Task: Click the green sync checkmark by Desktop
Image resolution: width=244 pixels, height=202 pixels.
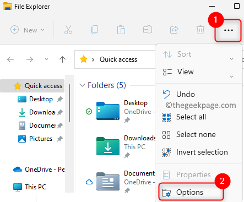Action: 89,111
